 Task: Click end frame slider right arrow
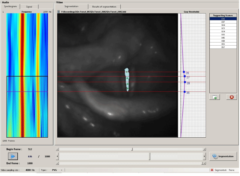(204, 163)
